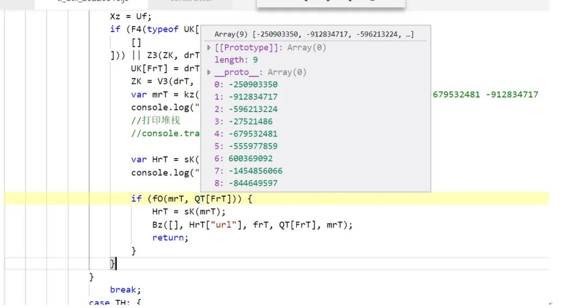Select array index 0 value -250903350
The image size is (565, 308).
click(246, 85)
